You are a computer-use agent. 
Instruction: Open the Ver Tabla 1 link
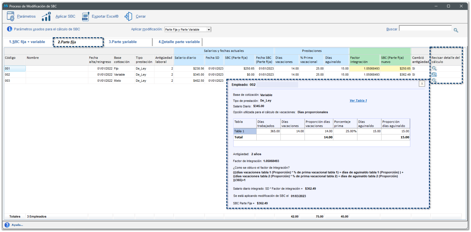click(358, 100)
